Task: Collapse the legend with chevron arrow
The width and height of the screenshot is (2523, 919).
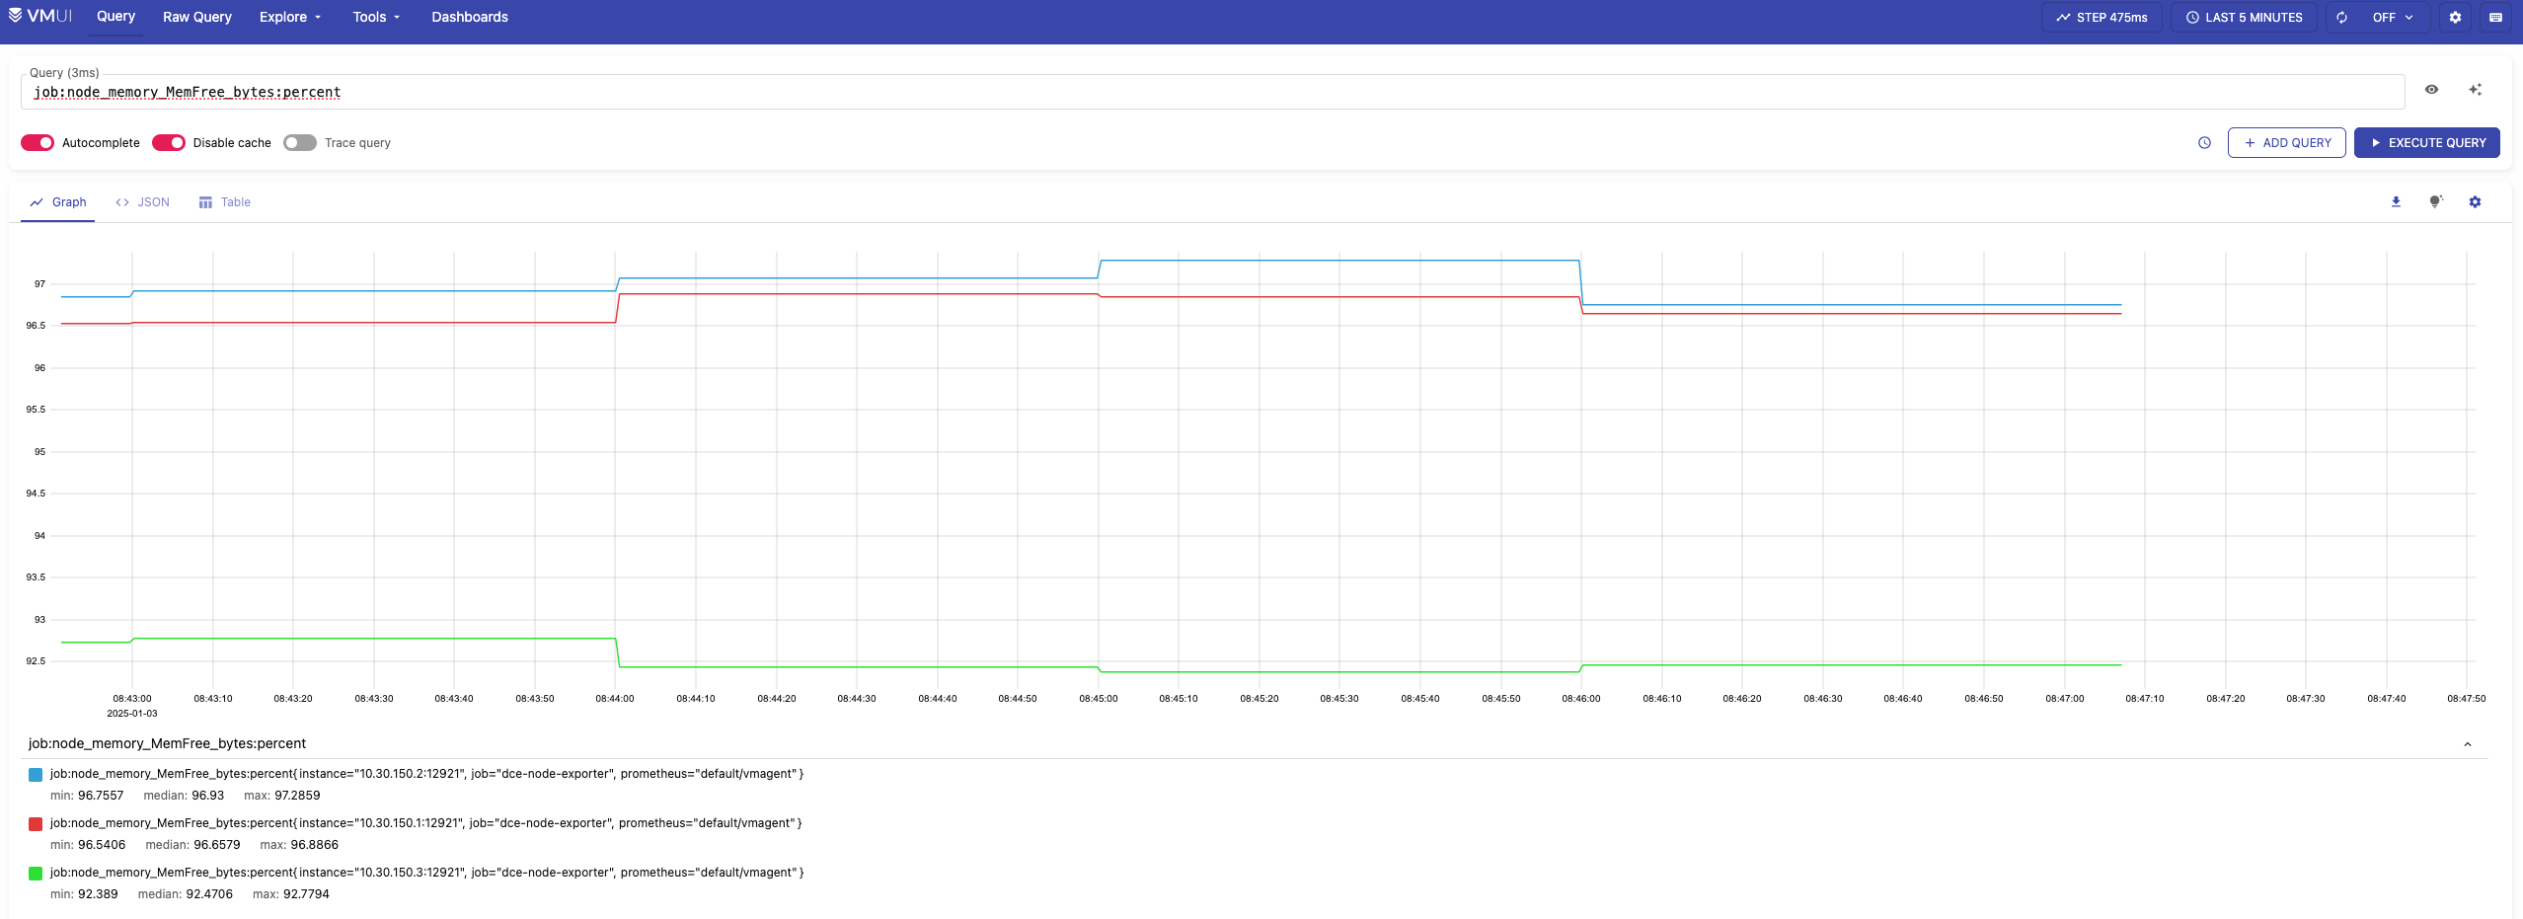Action: click(2467, 744)
